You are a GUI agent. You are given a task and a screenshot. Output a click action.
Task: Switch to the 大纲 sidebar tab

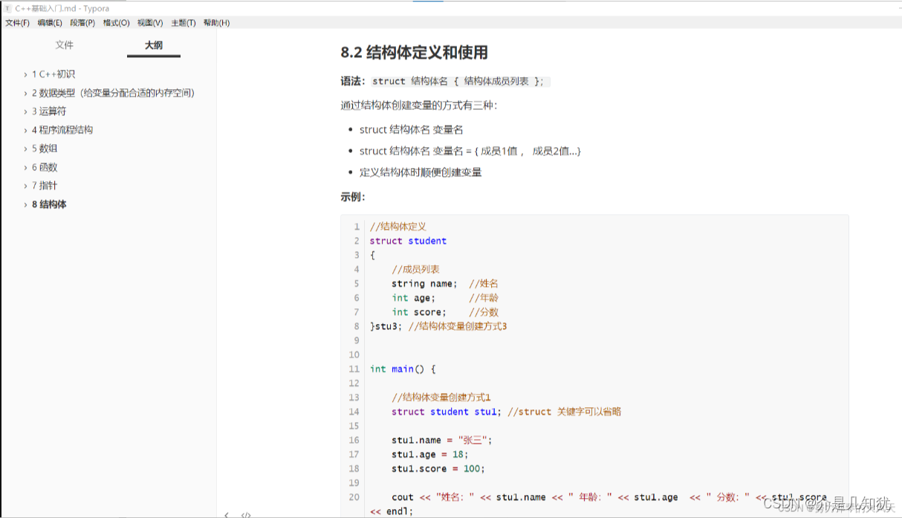153,45
